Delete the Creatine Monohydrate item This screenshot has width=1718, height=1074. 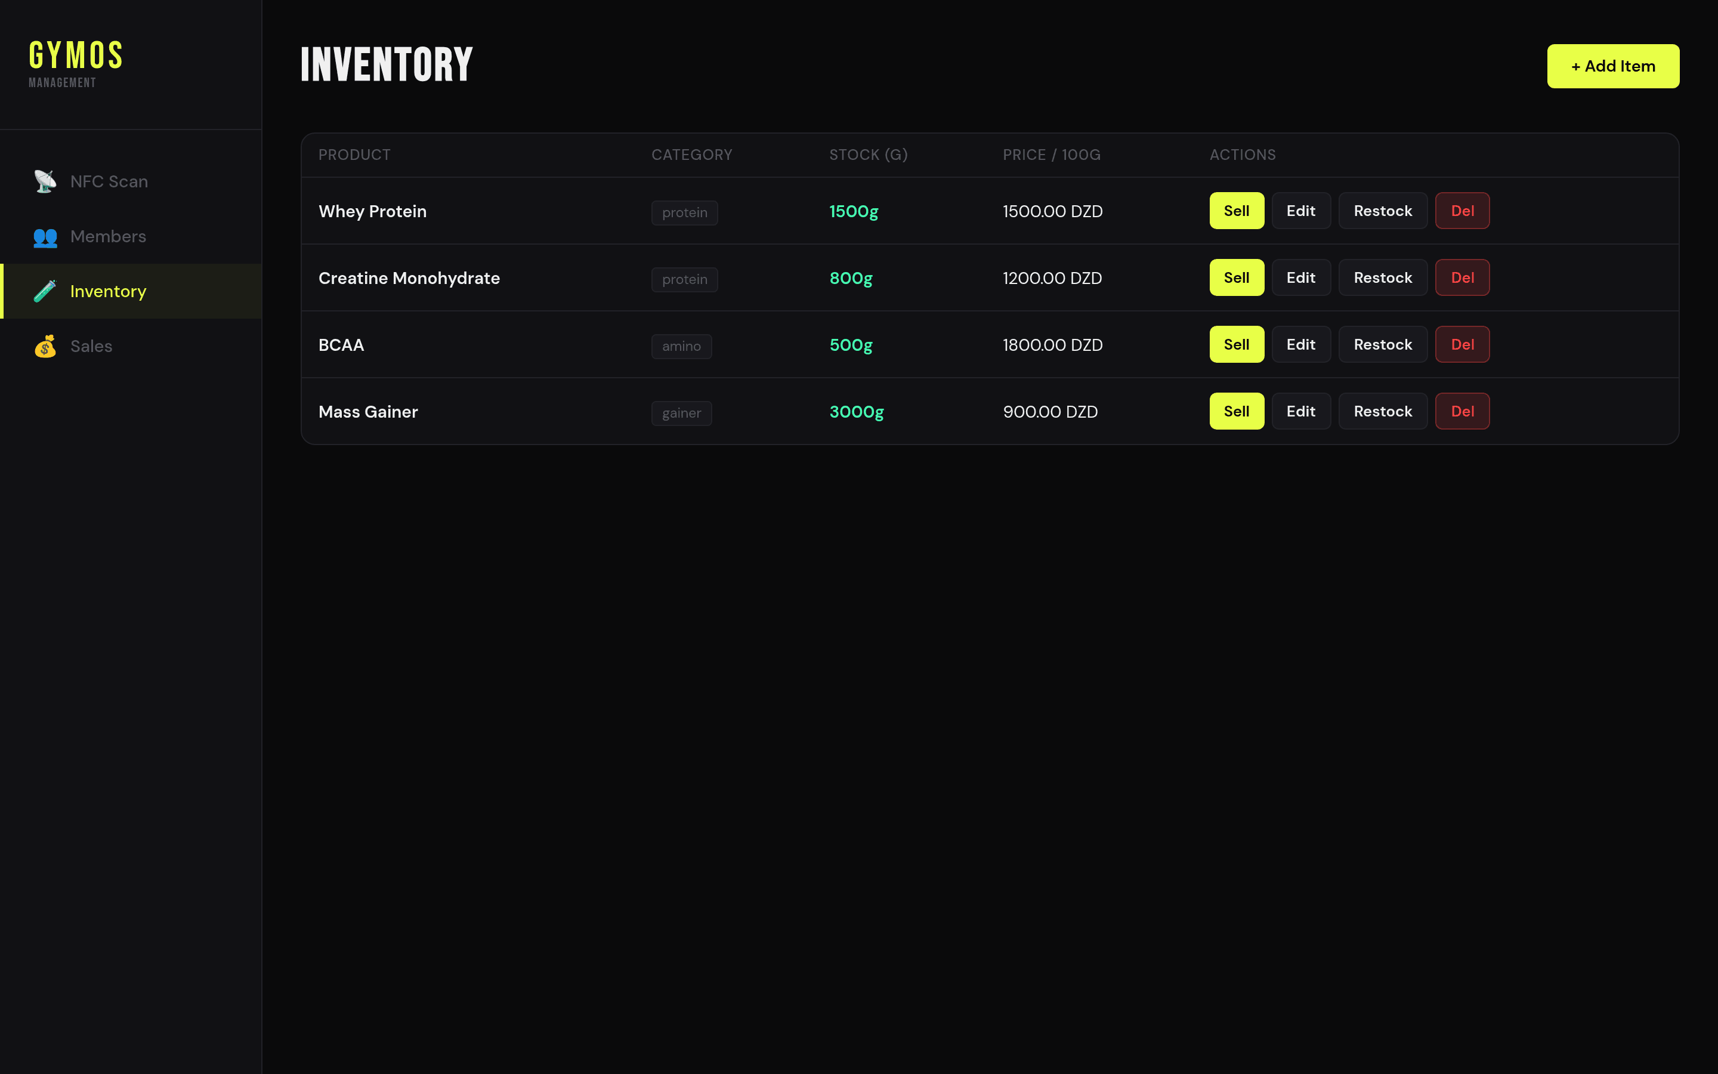(1463, 277)
